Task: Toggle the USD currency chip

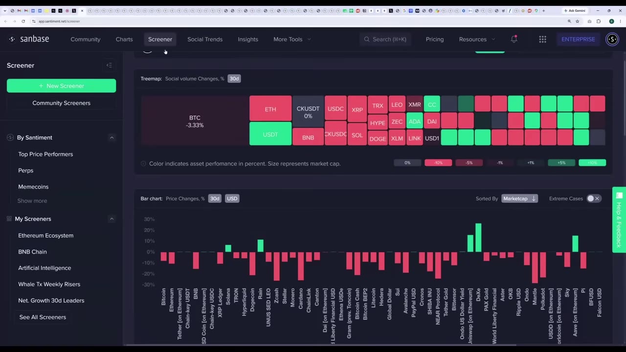Action: (x=232, y=198)
